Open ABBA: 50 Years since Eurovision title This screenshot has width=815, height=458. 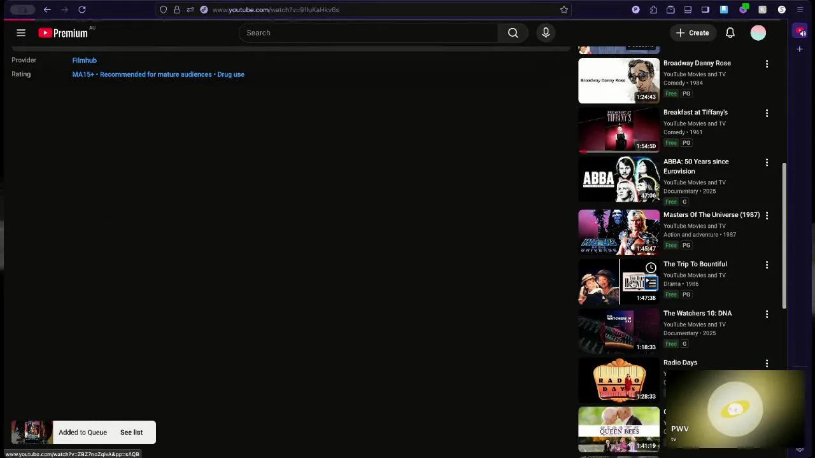point(696,167)
